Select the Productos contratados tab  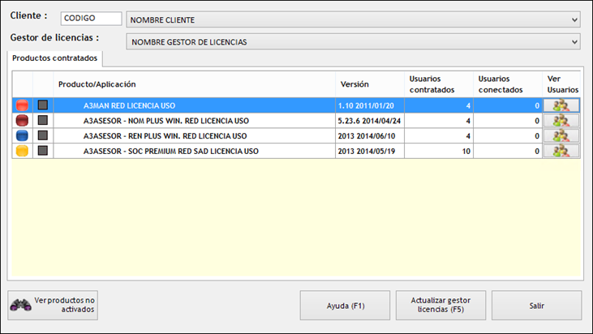(54, 58)
